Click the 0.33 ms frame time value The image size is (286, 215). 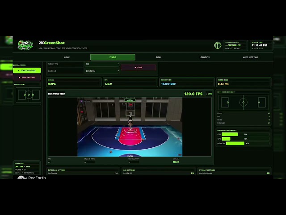[223, 84]
